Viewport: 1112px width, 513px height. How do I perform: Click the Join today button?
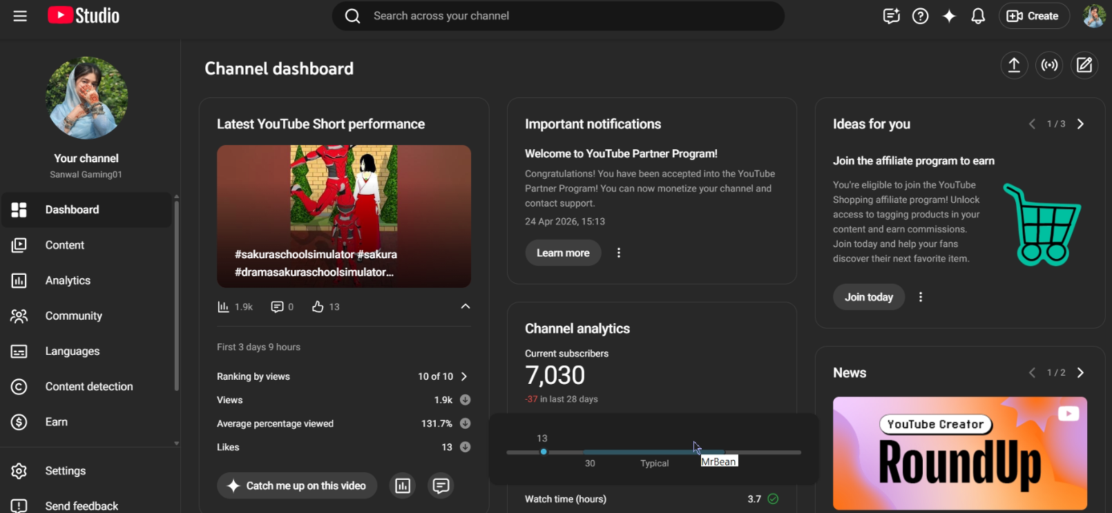pyautogui.click(x=869, y=297)
